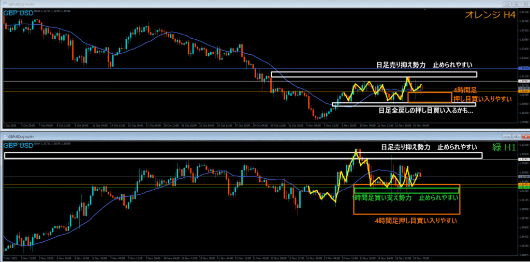Select '1時間足買い支え勢力 止められやすい' text
Screen dimensions: 530x262
pyautogui.click(x=405, y=198)
